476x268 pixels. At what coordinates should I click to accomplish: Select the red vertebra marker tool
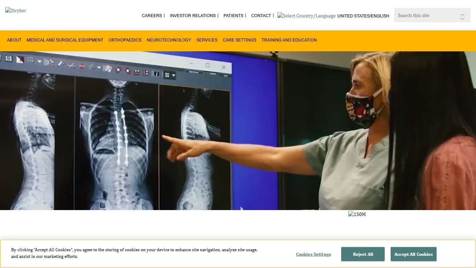82,66
